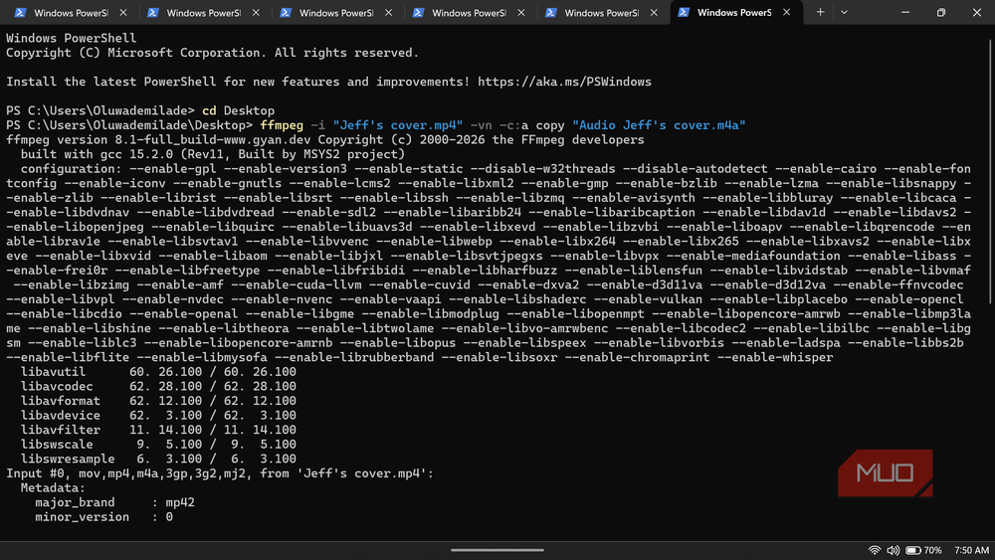995x560 pixels.
Task: Close the second PowerShell tab
Action: click(x=256, y=12)
